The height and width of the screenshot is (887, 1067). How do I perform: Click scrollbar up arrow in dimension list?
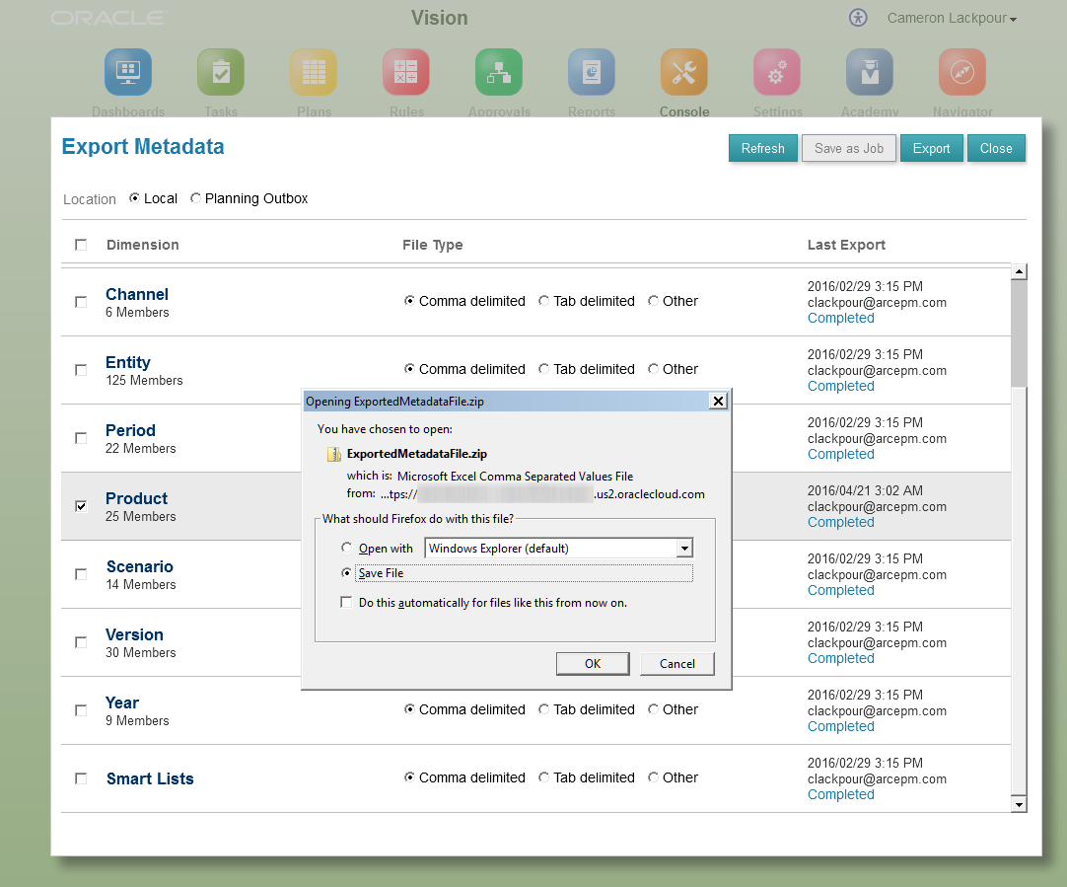(1019, 271)
